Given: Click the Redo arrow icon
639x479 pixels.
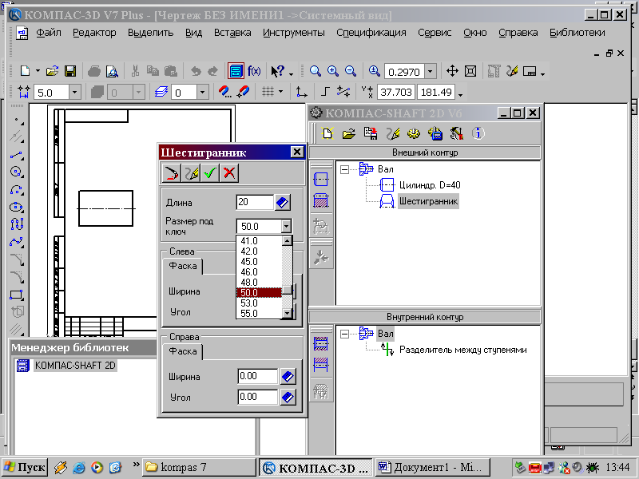Looking at the screenshot, I should coord(212,71).
